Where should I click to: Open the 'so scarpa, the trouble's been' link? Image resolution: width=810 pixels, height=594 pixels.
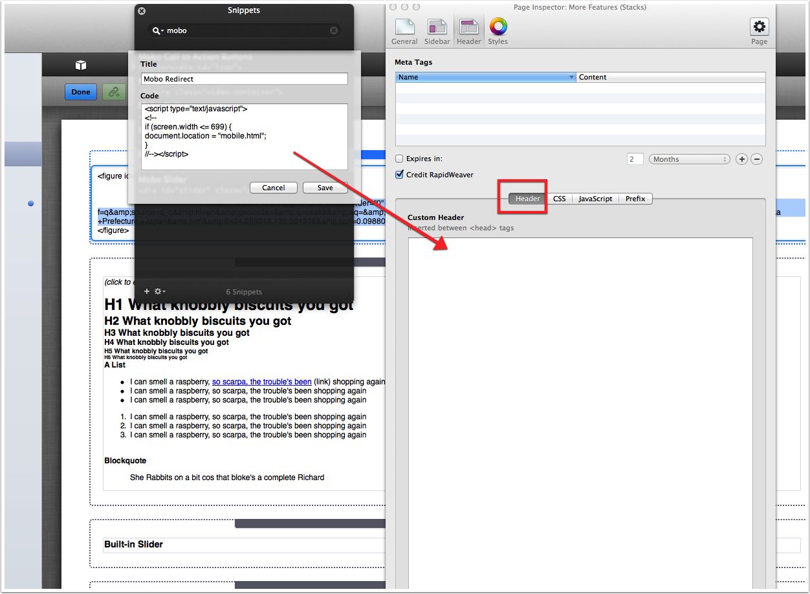262,382
